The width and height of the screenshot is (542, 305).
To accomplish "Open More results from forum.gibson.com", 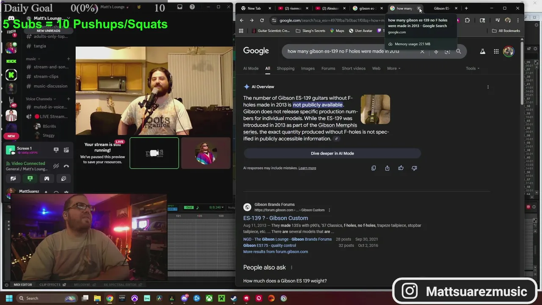I will click(276, 252).
